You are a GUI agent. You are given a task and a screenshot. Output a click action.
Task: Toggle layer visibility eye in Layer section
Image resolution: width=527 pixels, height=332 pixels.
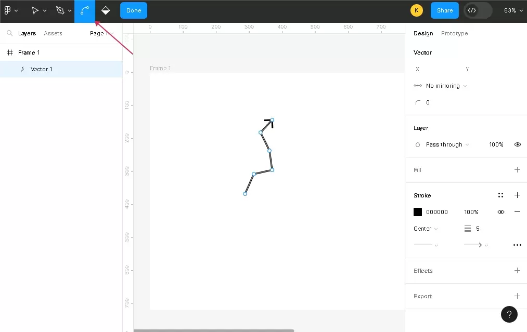pos(517,144)
